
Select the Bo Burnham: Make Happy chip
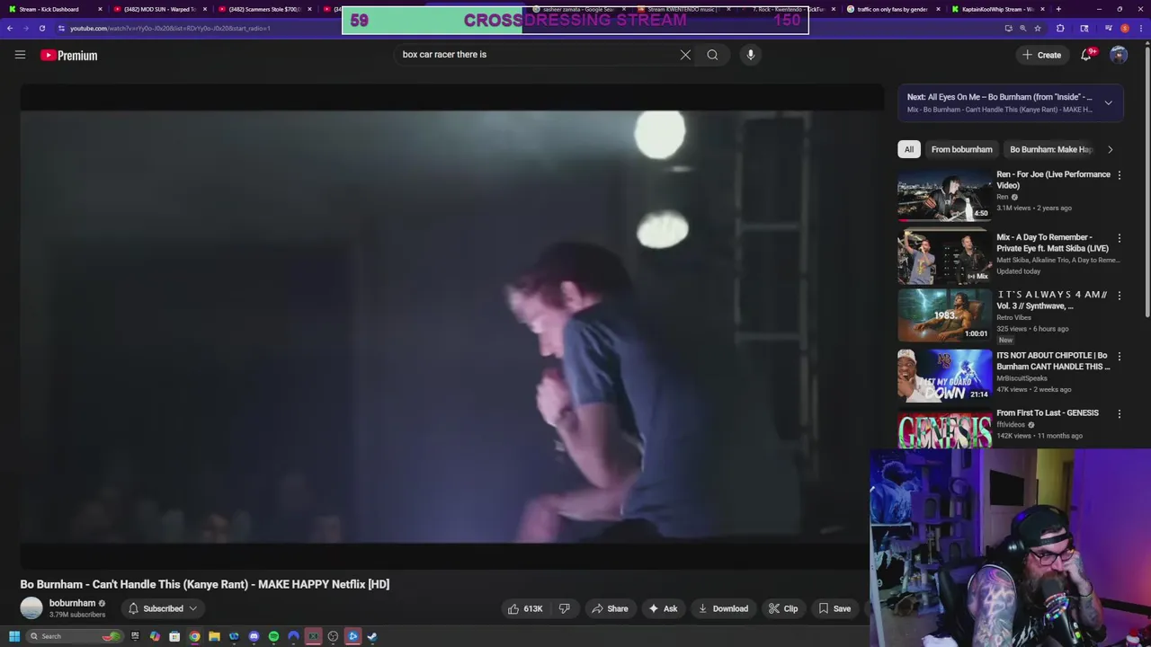tap(1050, 149)
